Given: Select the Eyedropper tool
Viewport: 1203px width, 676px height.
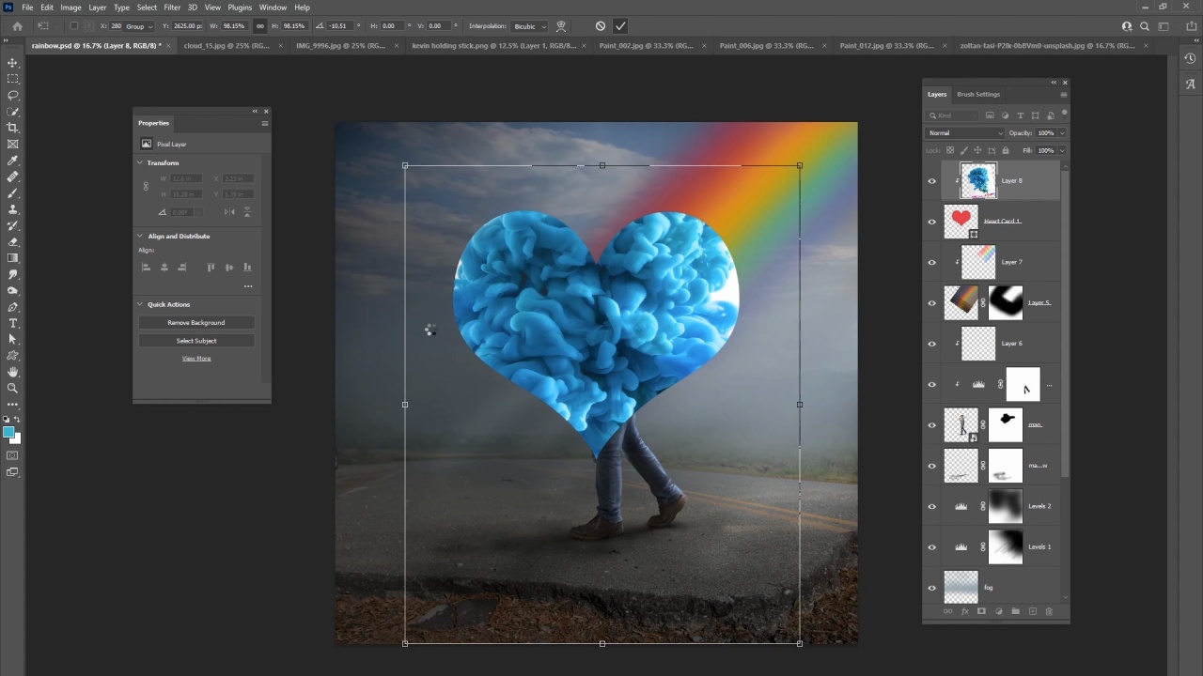Looking at the screenshot, I should pyautogui.click(x=12, y=161).
